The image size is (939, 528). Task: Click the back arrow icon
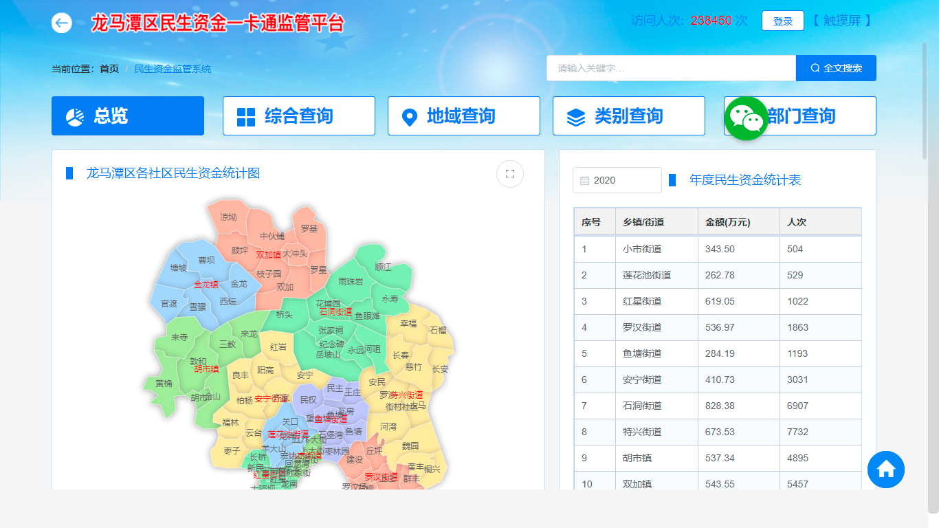click(x=62, y=23)
